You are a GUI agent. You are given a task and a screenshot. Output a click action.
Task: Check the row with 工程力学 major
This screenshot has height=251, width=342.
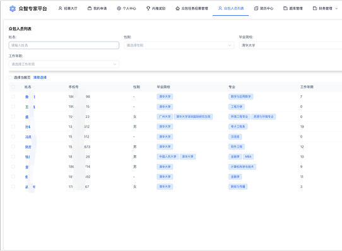click(x=13, y=107)
